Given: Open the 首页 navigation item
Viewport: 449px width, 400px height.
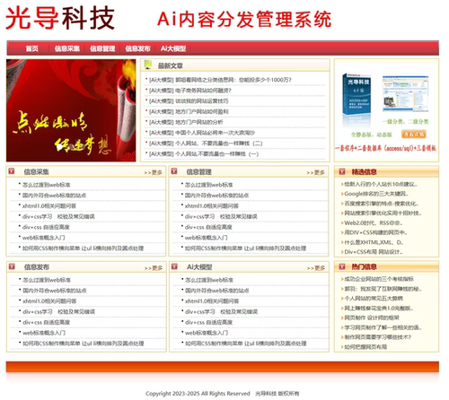Looking at the screenshot, I should 31,48.
